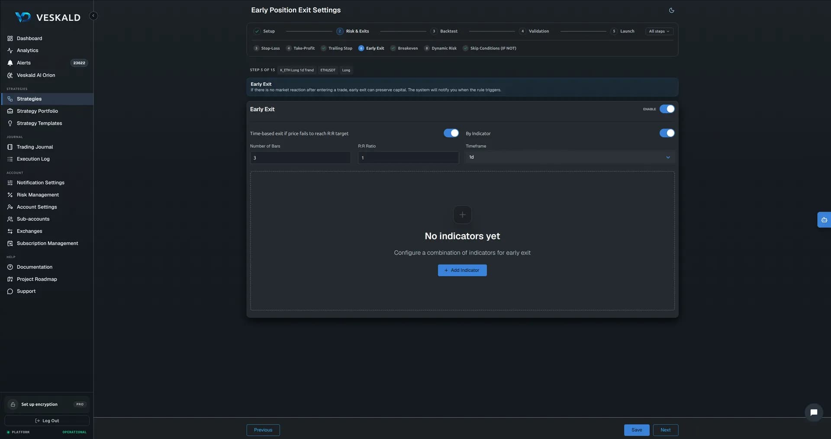The width and height of the screenshot is (831, 439).
Task: Toggle the time-based exit switch
Action: tap(451, 133)
